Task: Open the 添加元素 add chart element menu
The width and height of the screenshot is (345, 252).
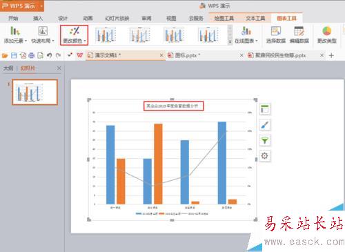Action: 15,35
